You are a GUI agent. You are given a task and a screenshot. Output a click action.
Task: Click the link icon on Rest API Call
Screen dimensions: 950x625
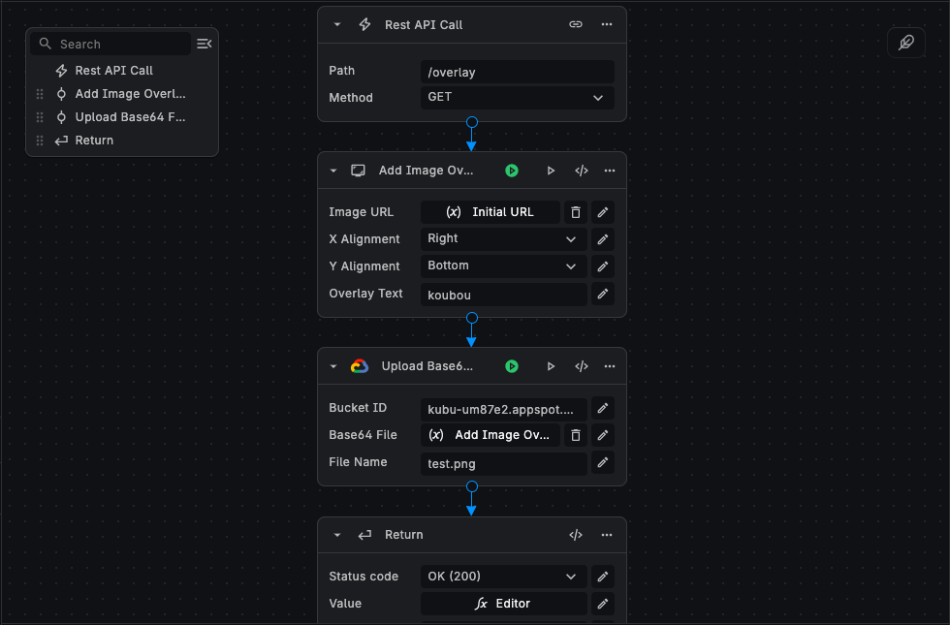(x=576, y=25)
